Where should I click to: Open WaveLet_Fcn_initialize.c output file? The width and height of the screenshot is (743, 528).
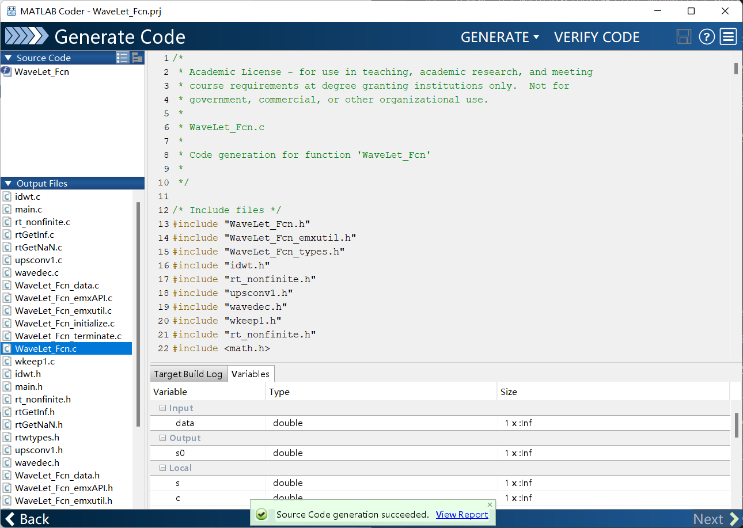[65, 324]
